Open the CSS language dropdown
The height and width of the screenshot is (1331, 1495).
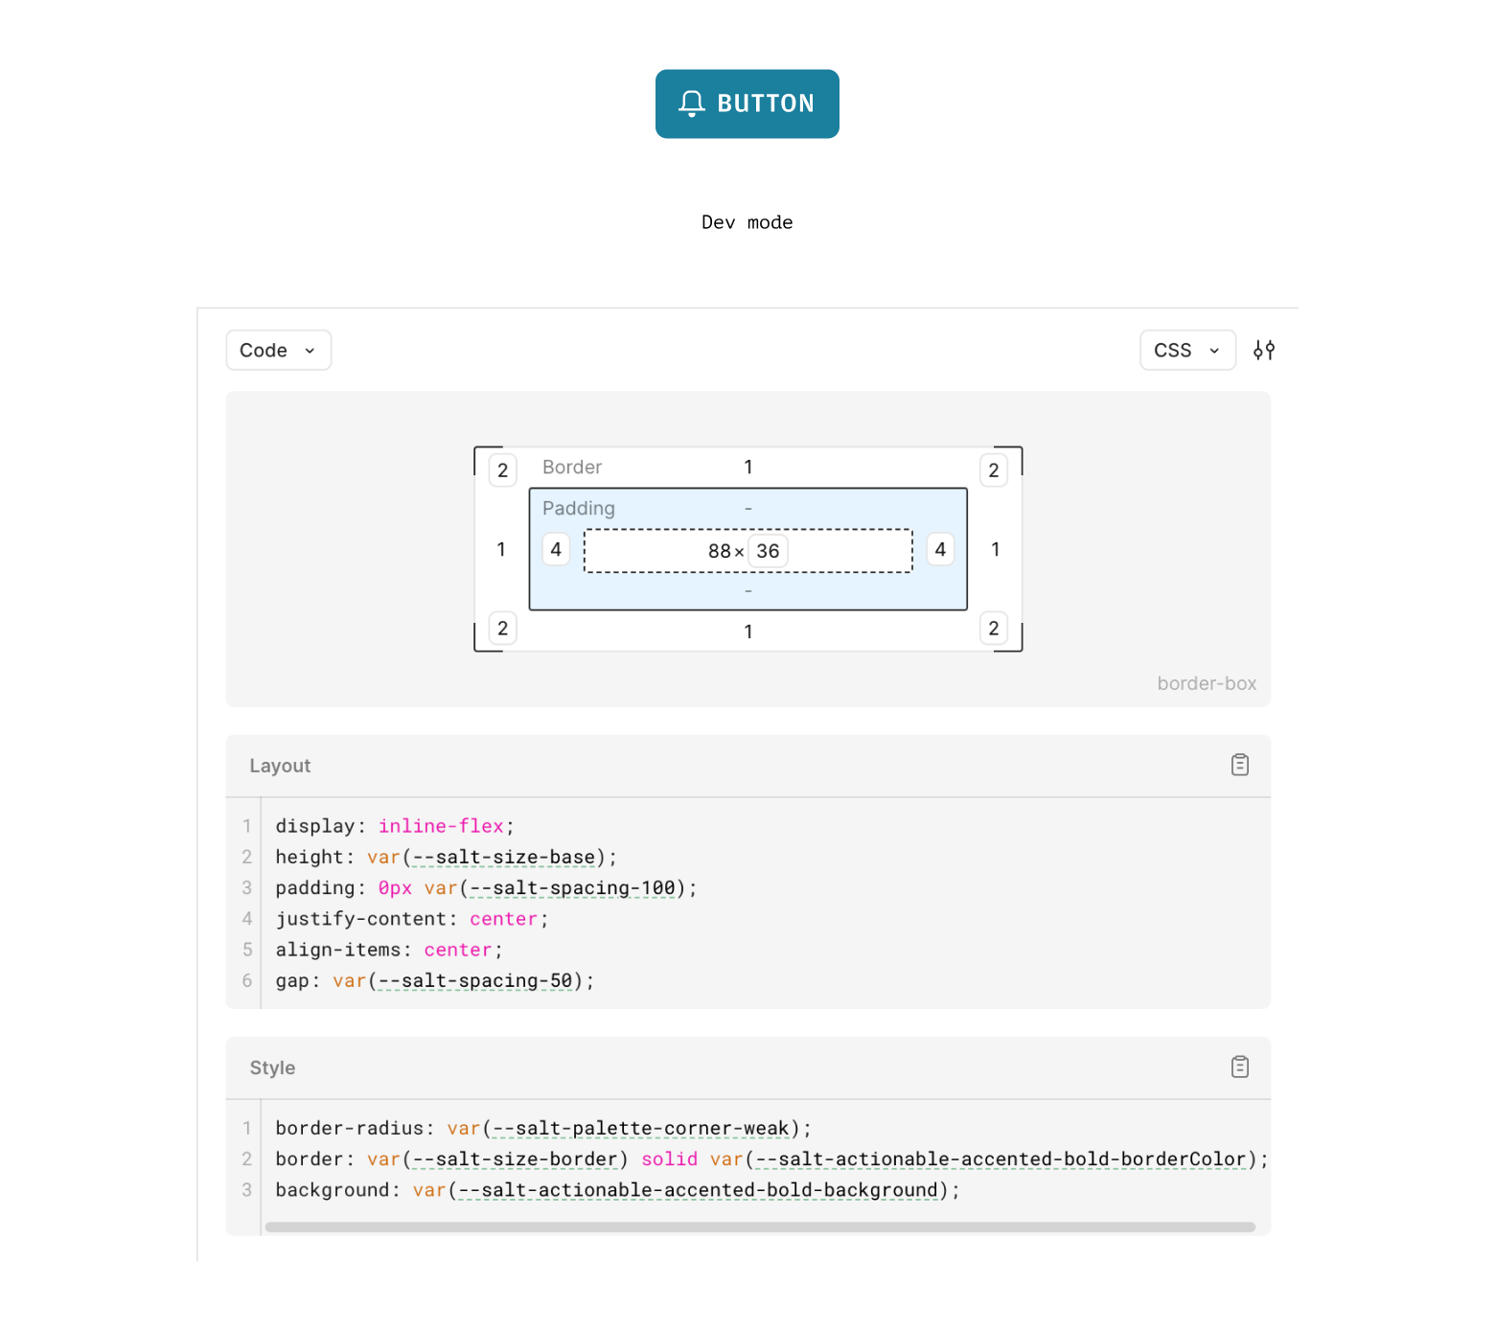pyautogui.click(x=1187, y=350)
